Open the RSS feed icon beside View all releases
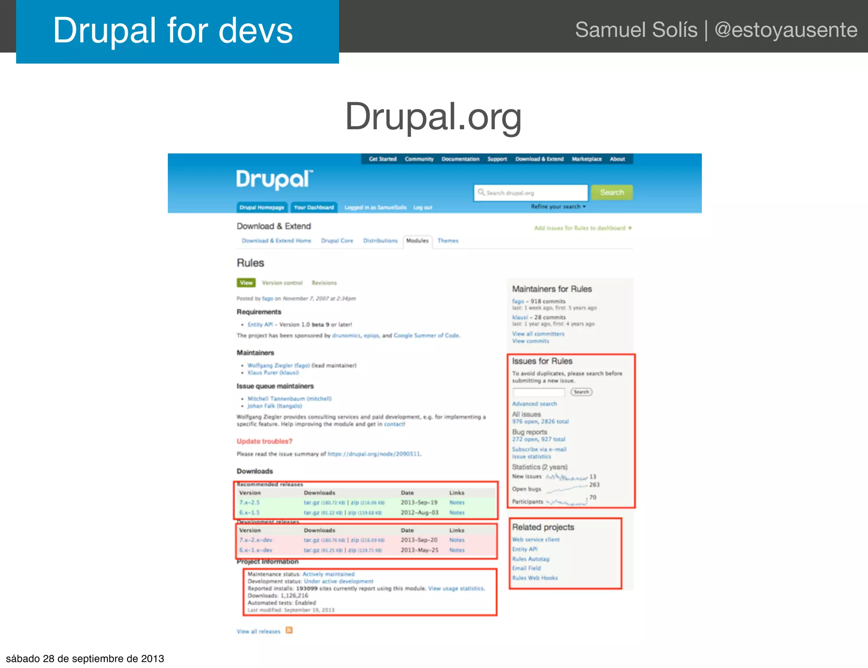Screen dimensions: 868x668 [289, 630]
